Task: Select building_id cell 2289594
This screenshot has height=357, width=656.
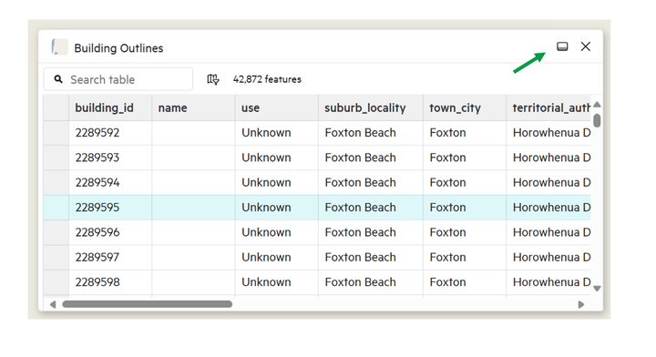Action: [110, 183]
